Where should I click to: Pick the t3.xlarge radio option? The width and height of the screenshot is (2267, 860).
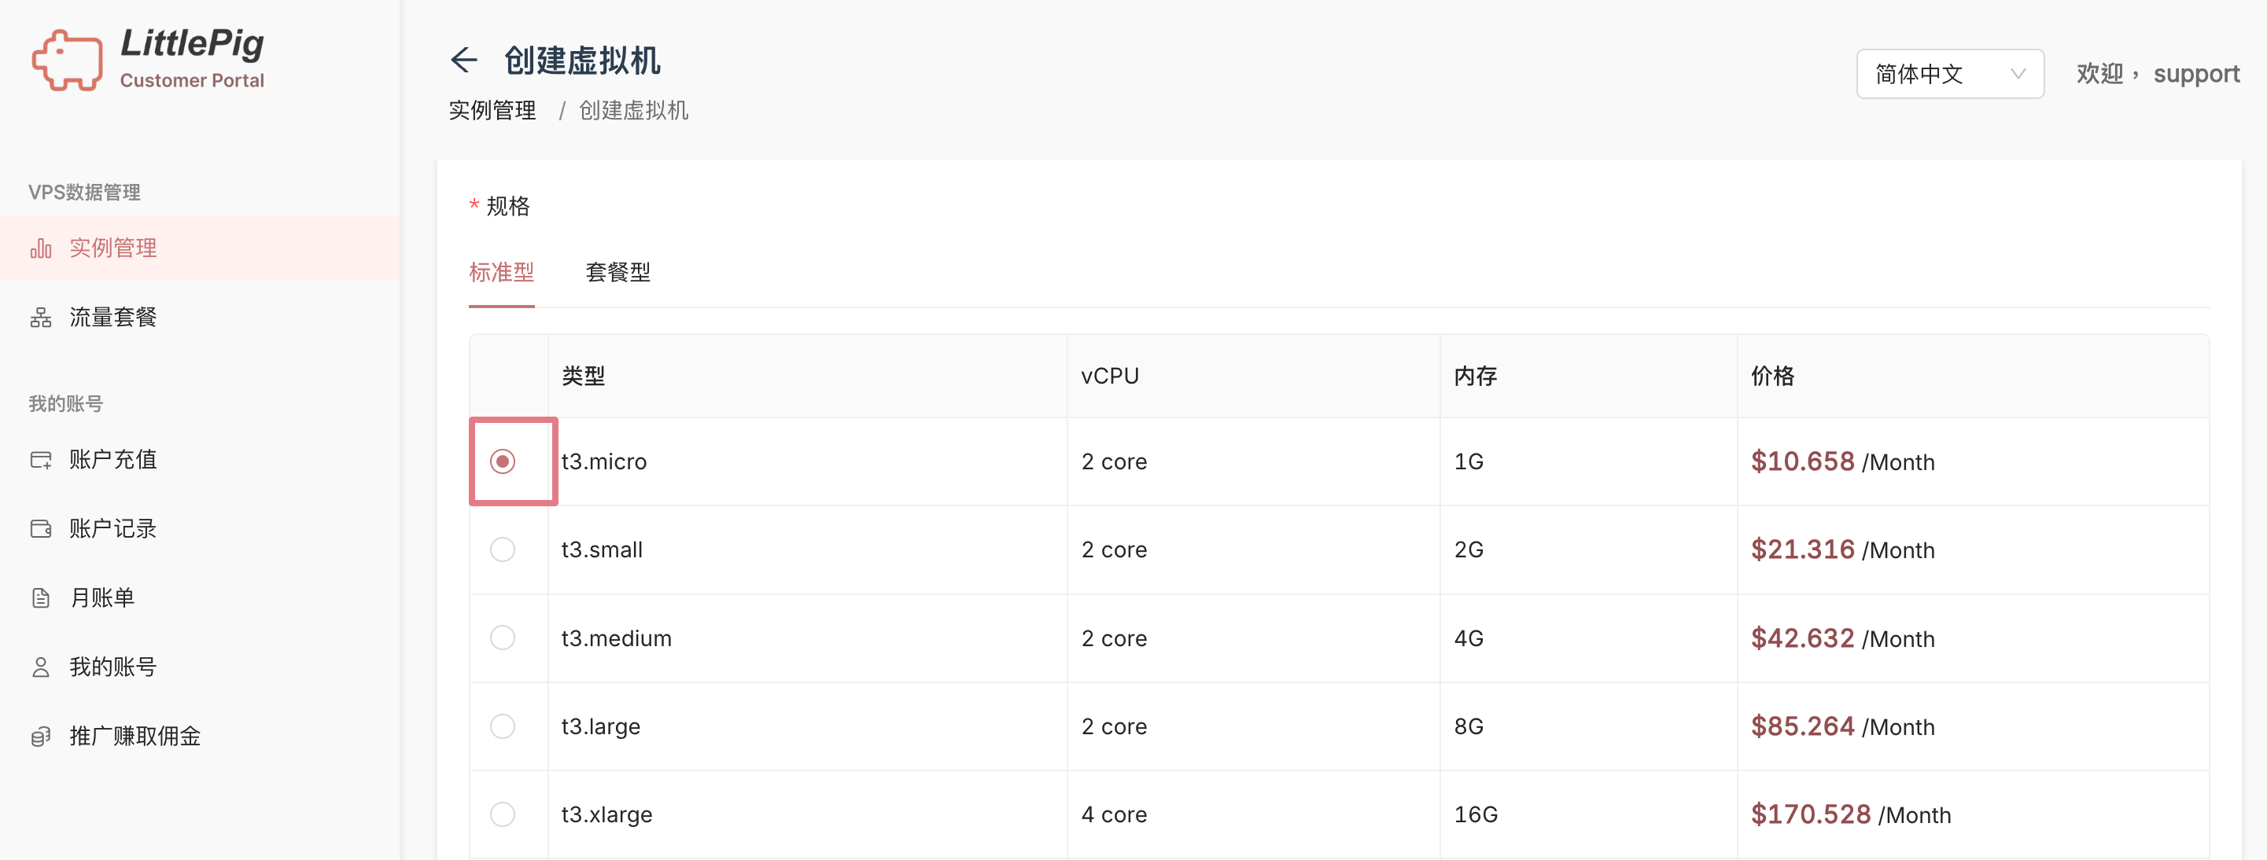click(503, 814)
